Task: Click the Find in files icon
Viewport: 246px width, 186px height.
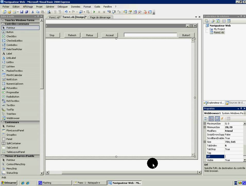Action: tap(49, 12)
